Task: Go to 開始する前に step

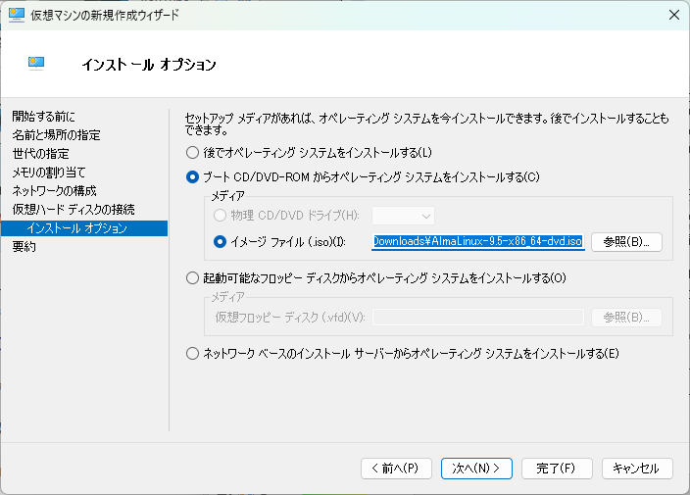Action: [44, 117]
